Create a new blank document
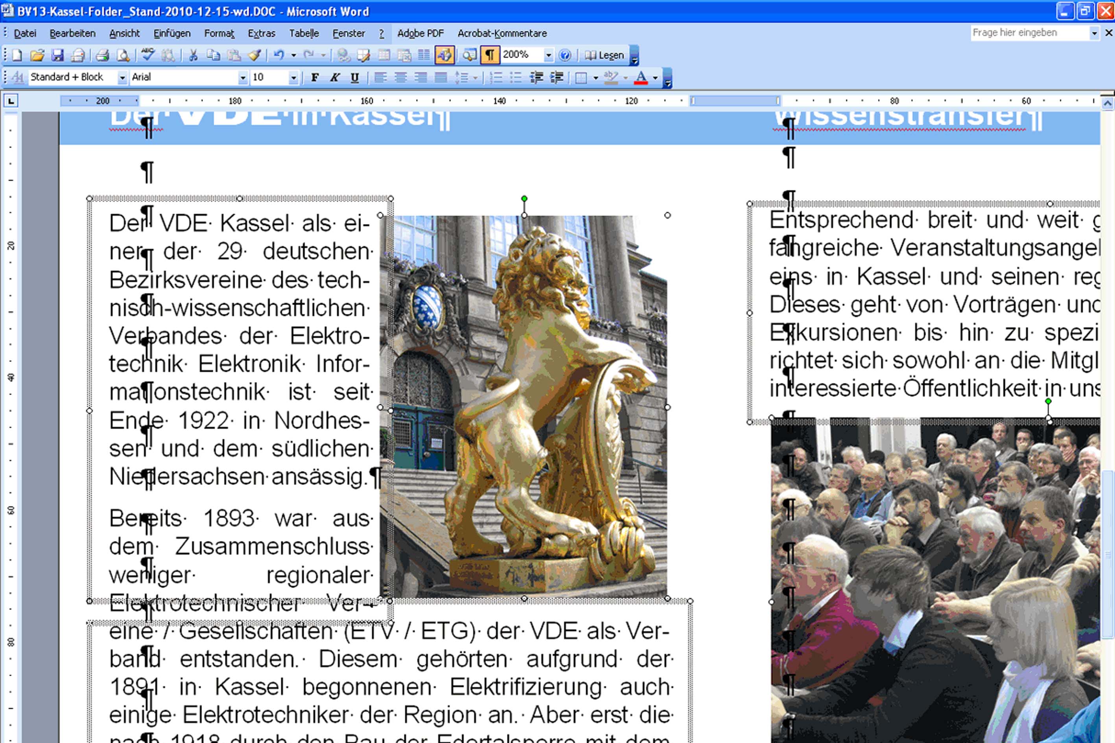The image size is (1115, 743). pos(17,55)
